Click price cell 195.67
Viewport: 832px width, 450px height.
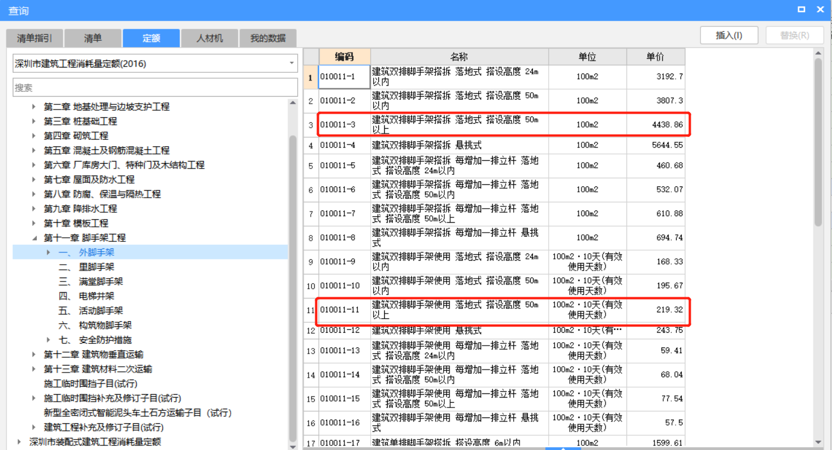click(656, 286)
